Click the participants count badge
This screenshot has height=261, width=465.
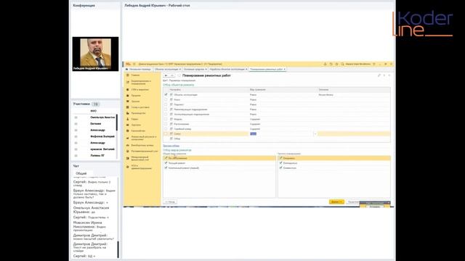point(95,104)
